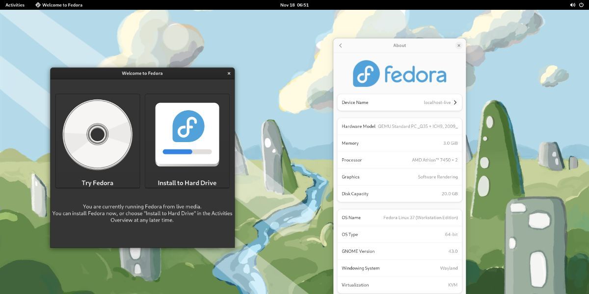Screen dimensions: 589x294
Task: Click the volume icon in top bar
Action: click(572, 5)
